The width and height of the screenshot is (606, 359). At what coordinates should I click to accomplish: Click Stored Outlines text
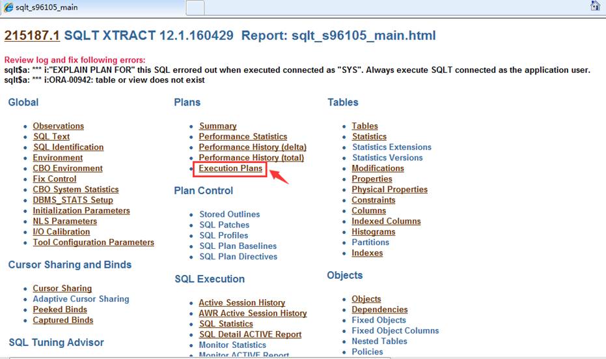click(x=230, y=214)
